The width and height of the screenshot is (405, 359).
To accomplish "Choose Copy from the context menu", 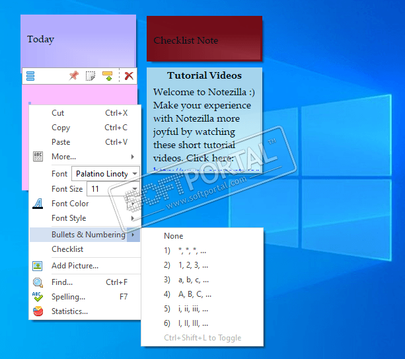I will (x=85, y=128).
